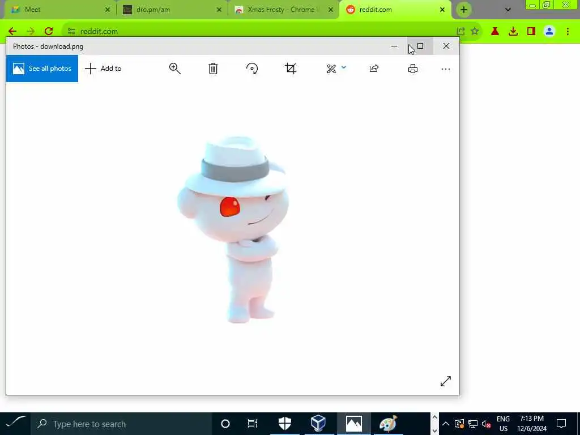Switch to the Meet tab
Image resolution: width=580 pixels, height=435 pixels.
59,10
